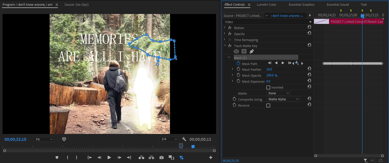Reset the Track Matte Key effect
This screenshot has width=389, height=163.
pos(309,45)
